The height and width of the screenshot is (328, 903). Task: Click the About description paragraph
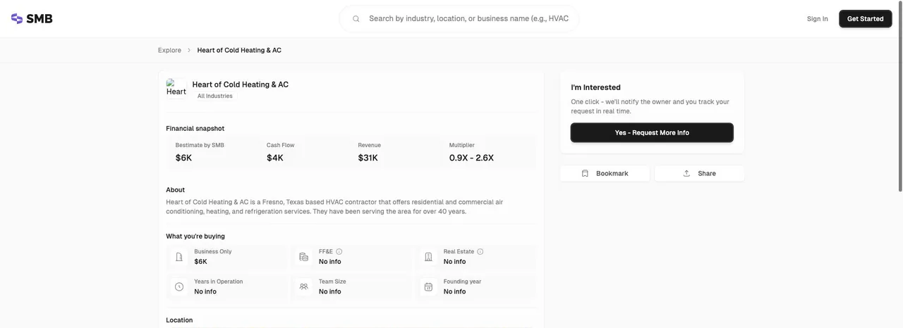click(334, 207)
